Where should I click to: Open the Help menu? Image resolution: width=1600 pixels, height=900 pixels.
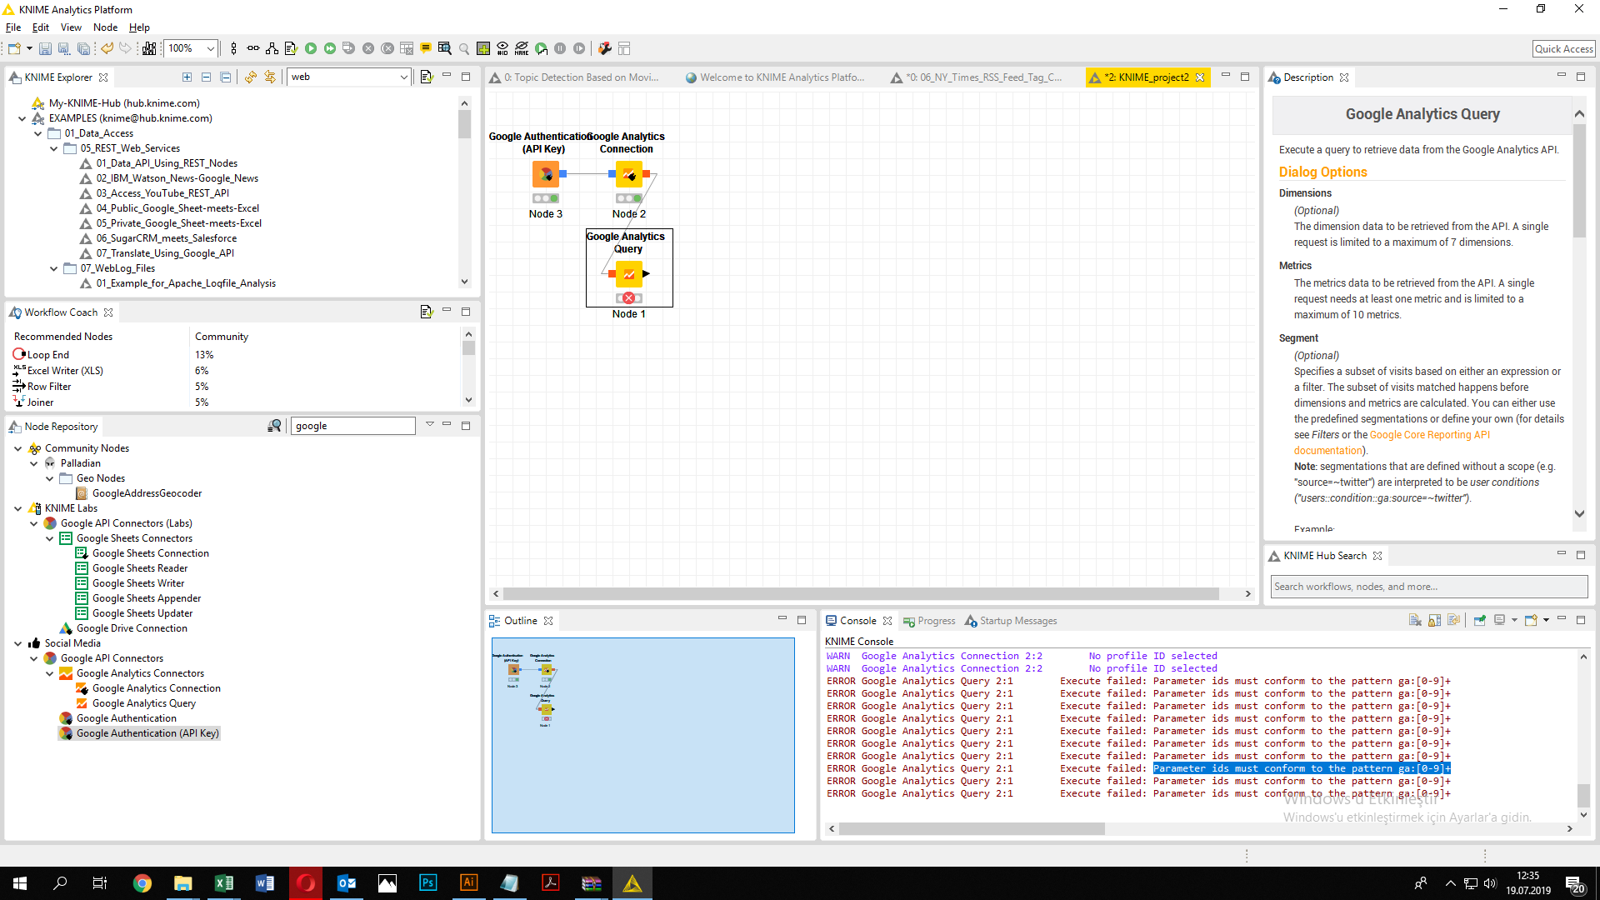(x=139, y=27)
